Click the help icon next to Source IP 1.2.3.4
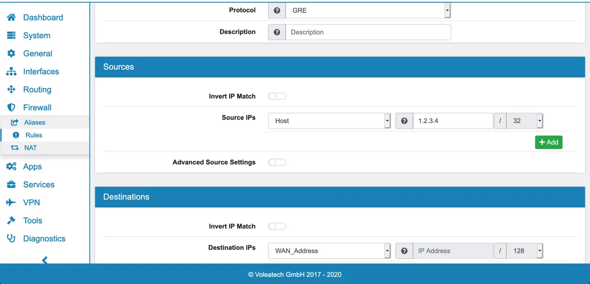590x284 pixels. [x=404, y=121]
